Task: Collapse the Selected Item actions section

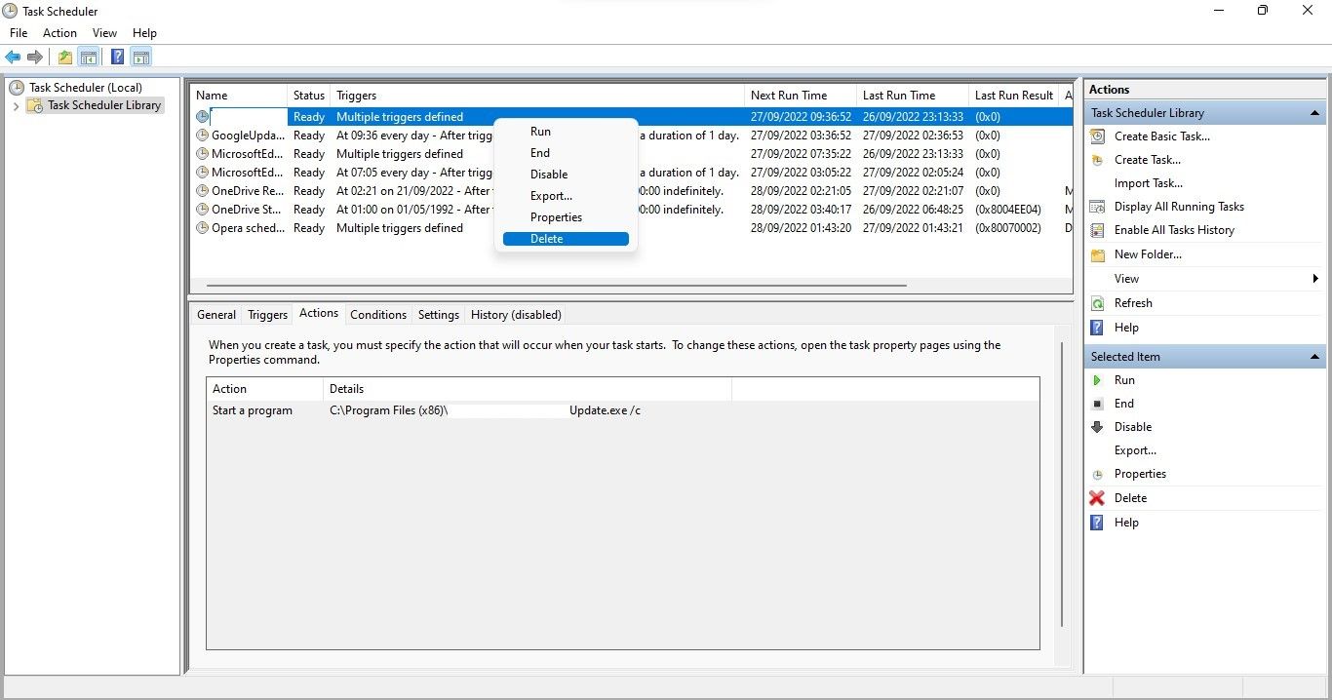Action: (x=1314, y=357)
